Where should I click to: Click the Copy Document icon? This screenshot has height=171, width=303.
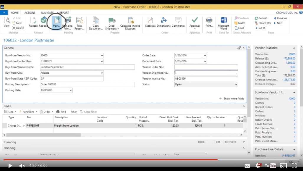point(96,22)
